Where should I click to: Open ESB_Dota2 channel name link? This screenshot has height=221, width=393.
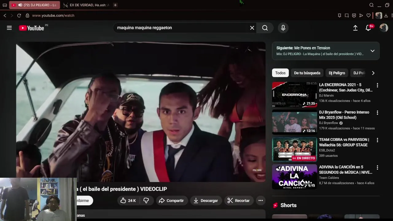pyautogui.click(x=327, y=150)
